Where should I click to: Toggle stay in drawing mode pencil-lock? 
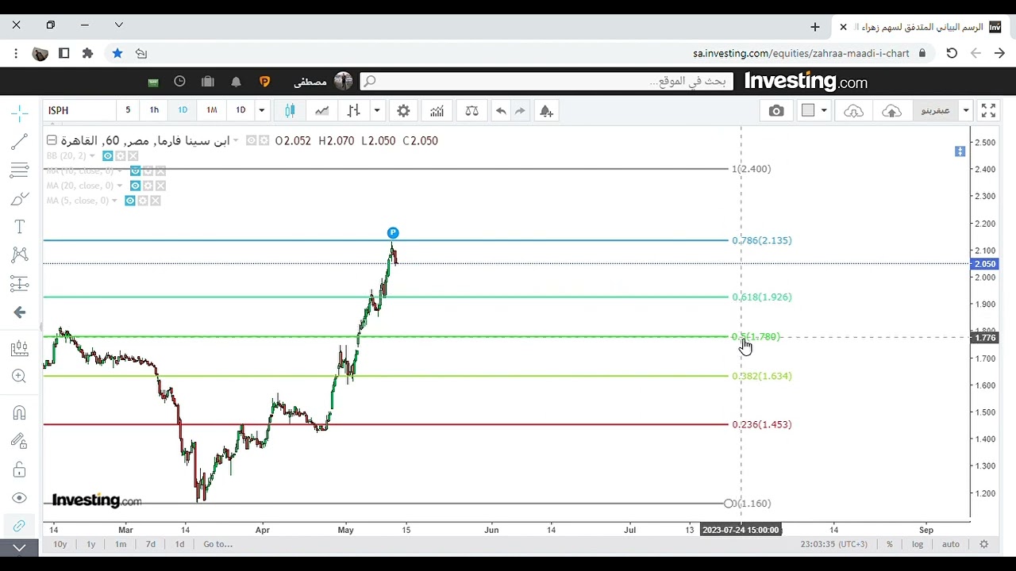(20, 441)
